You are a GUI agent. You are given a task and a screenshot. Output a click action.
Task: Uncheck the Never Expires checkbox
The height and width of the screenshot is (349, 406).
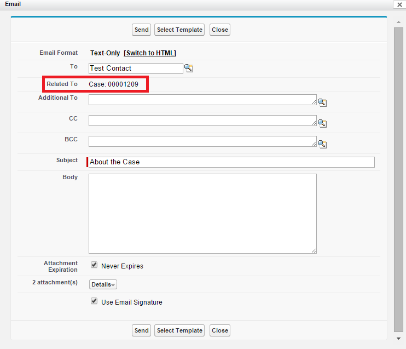[94, 265]
